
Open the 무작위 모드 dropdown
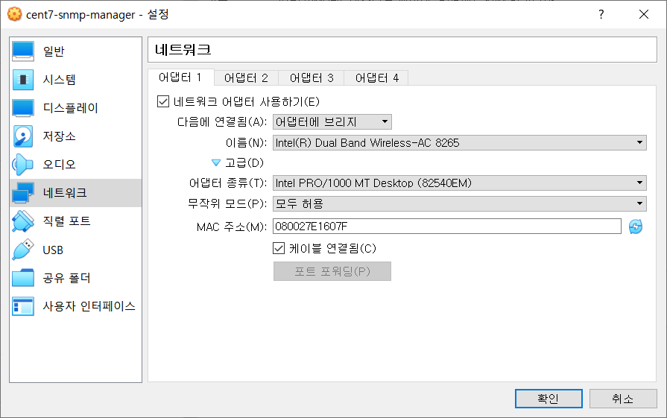click(459, 203)
